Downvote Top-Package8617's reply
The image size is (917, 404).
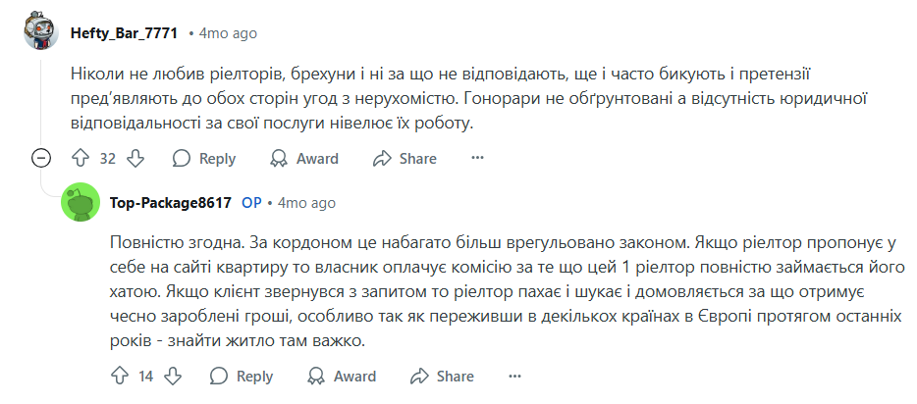174,377
